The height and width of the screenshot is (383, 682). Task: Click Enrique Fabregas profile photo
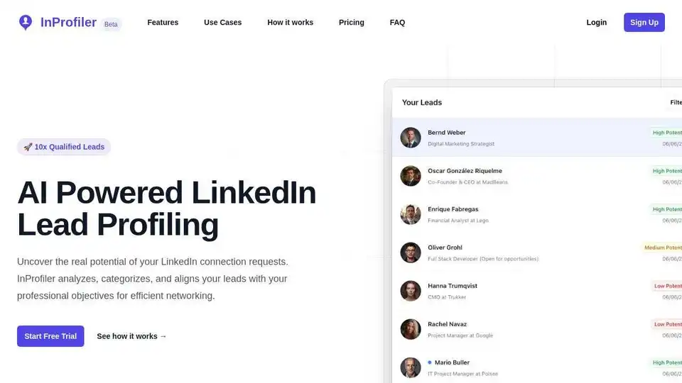[x=410, y=214]
